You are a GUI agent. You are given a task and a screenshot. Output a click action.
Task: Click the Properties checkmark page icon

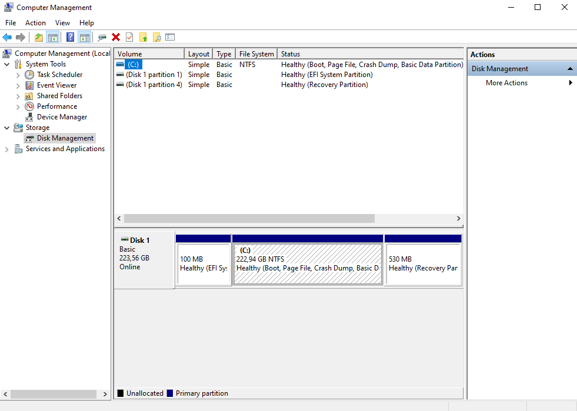(129, 38)
